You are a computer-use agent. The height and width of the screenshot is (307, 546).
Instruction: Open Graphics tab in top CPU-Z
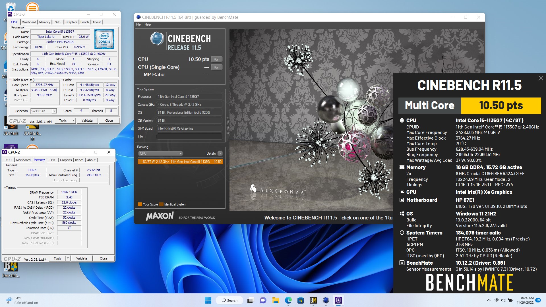tap(71, 22)
